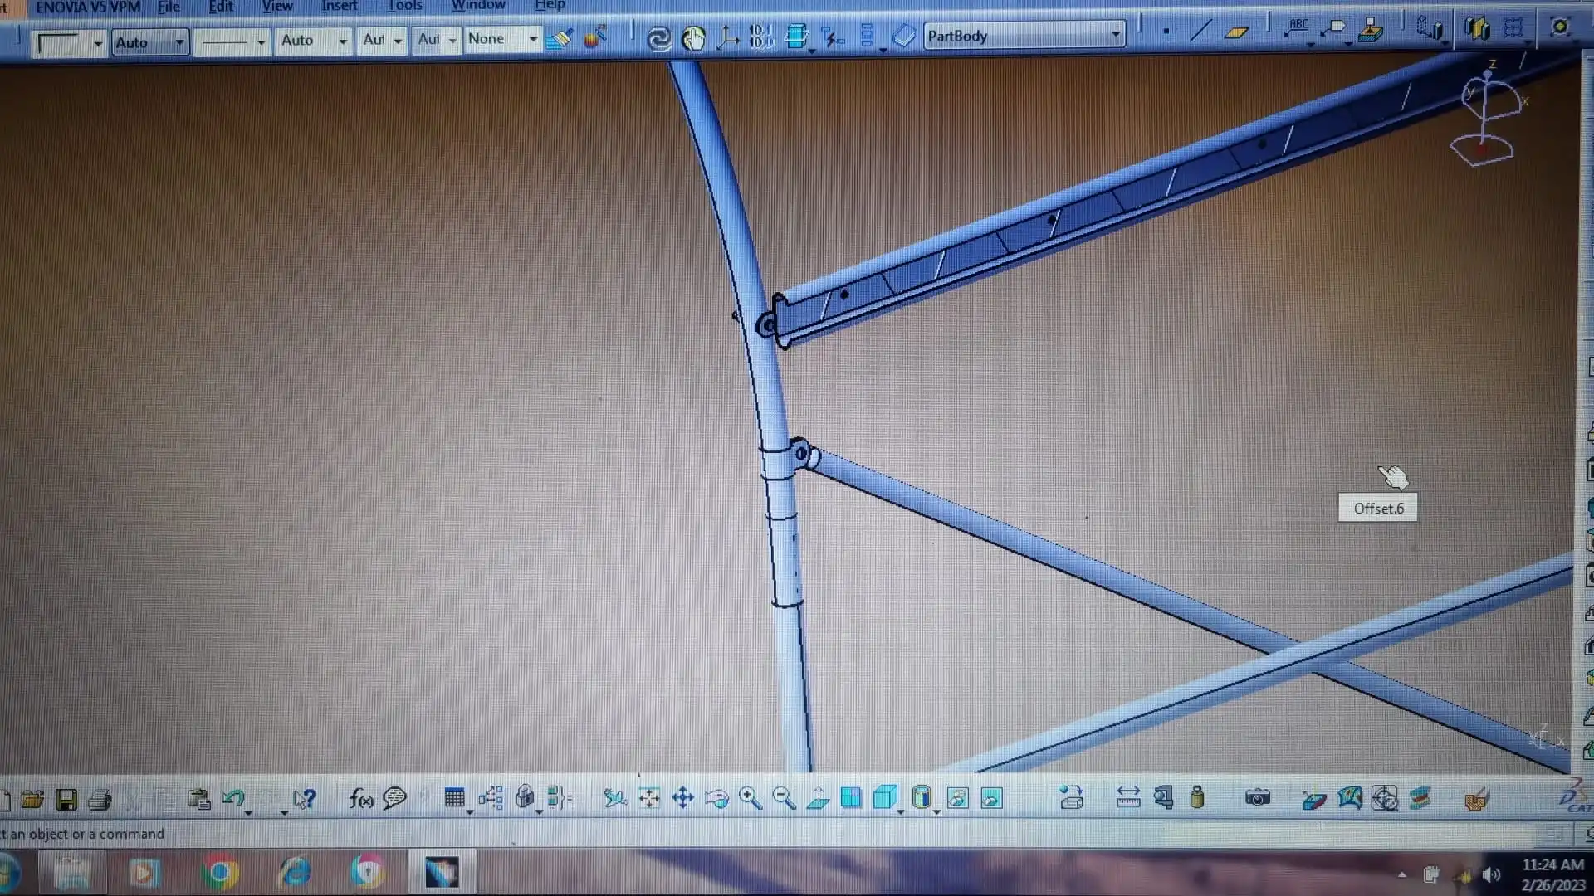Click the Offset.6 tooltip label
This screenshot has height=896, width=1594.
point(1378,509)
